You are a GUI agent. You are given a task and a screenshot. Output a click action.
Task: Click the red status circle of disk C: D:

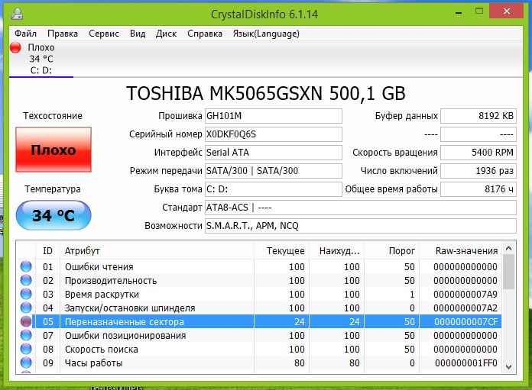(x=15, y=48)
